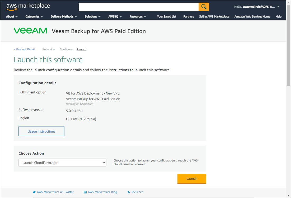Expand the AWS IQ menu
The image size is (291, 198).
pos(115,17)
